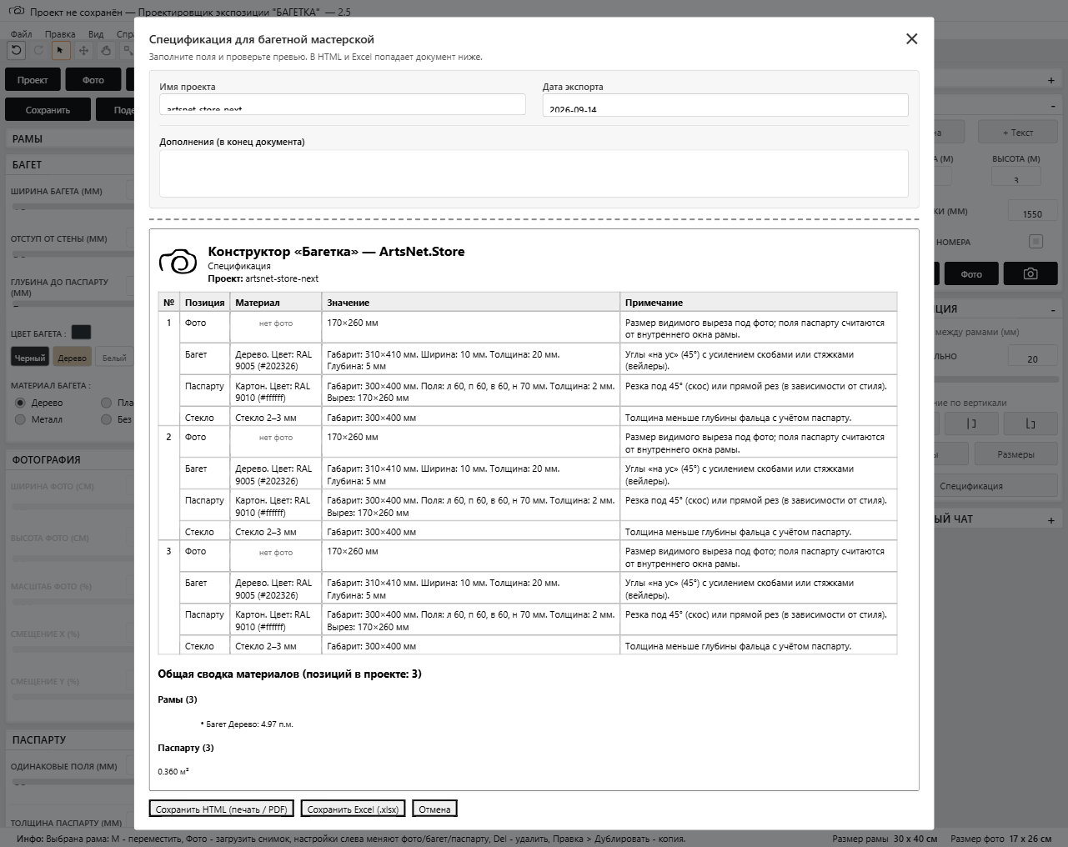Screen dimensions: 1068x847
Task: Choose the Черный frame colour option
Action: pos(30,358)
